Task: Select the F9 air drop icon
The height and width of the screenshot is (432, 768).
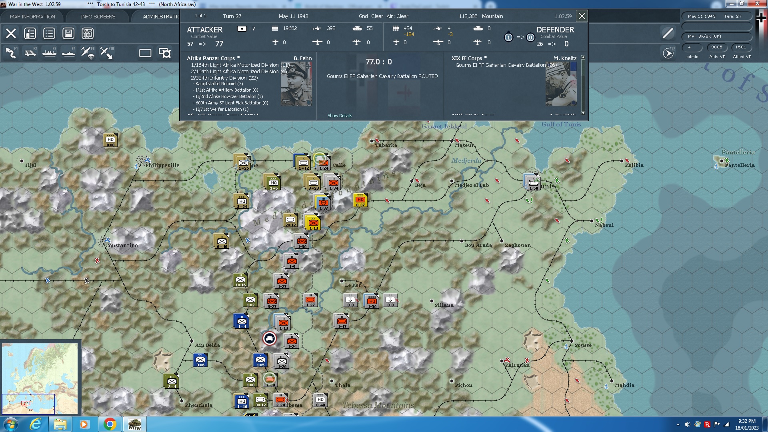Action: tap(87, 53)
